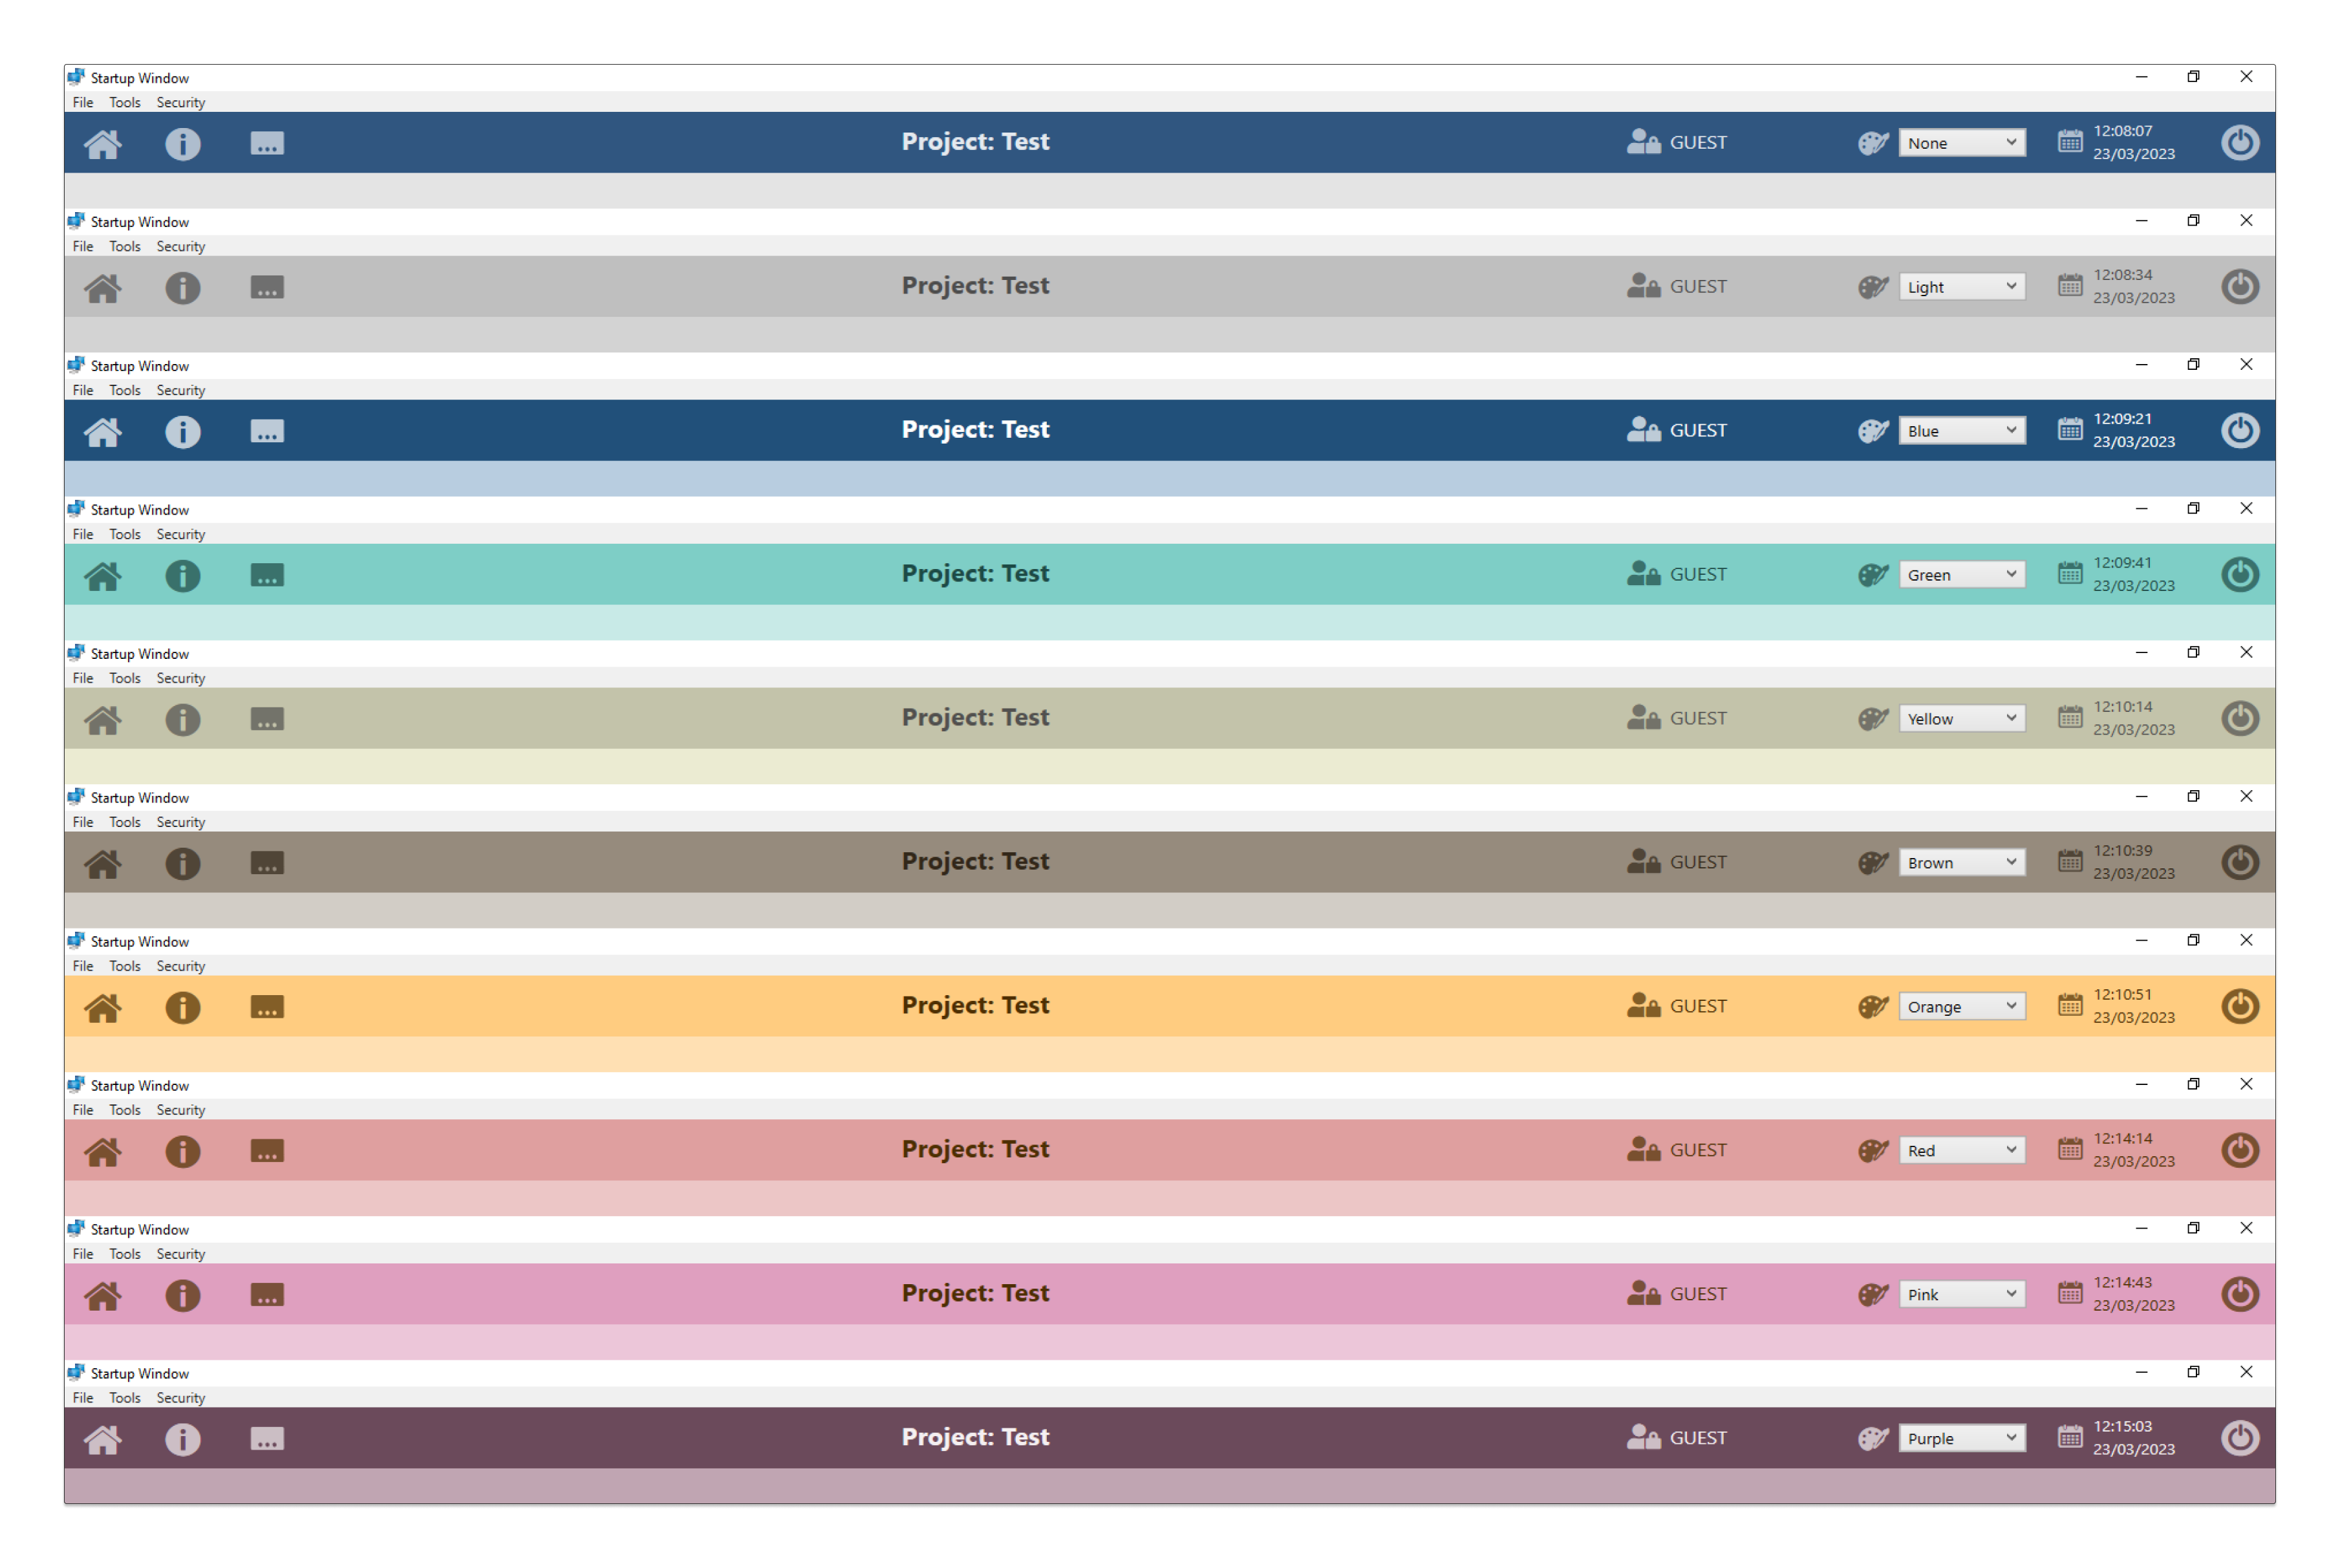Viewport: 2340px width, 1568px height.
Task: Open theme dropdown showing Orange
Action: click(x=1961, y=1007)
